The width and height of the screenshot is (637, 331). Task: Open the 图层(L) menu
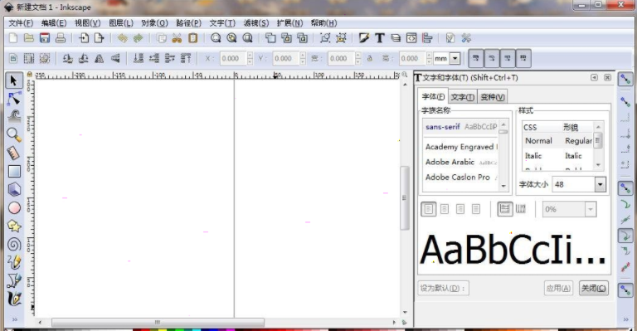tap(121, 23)
